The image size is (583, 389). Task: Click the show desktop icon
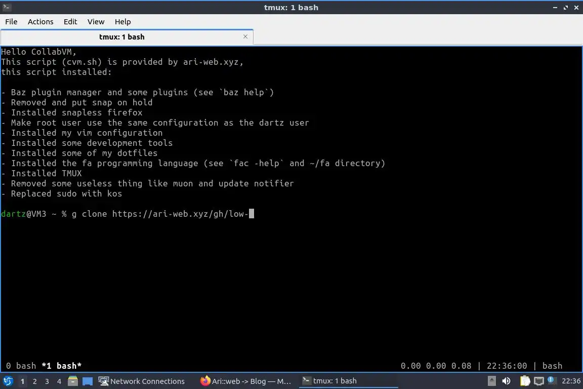tap(88, 381)
